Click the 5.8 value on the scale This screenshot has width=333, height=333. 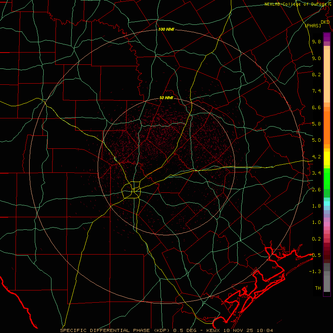tap(316, 124)
